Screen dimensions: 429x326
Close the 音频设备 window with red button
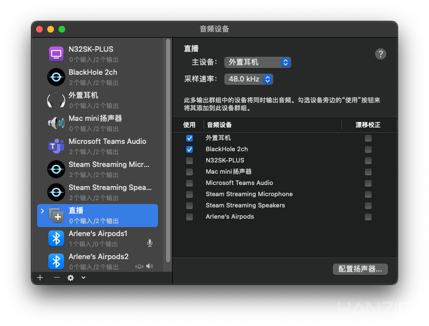click(39, 29)
